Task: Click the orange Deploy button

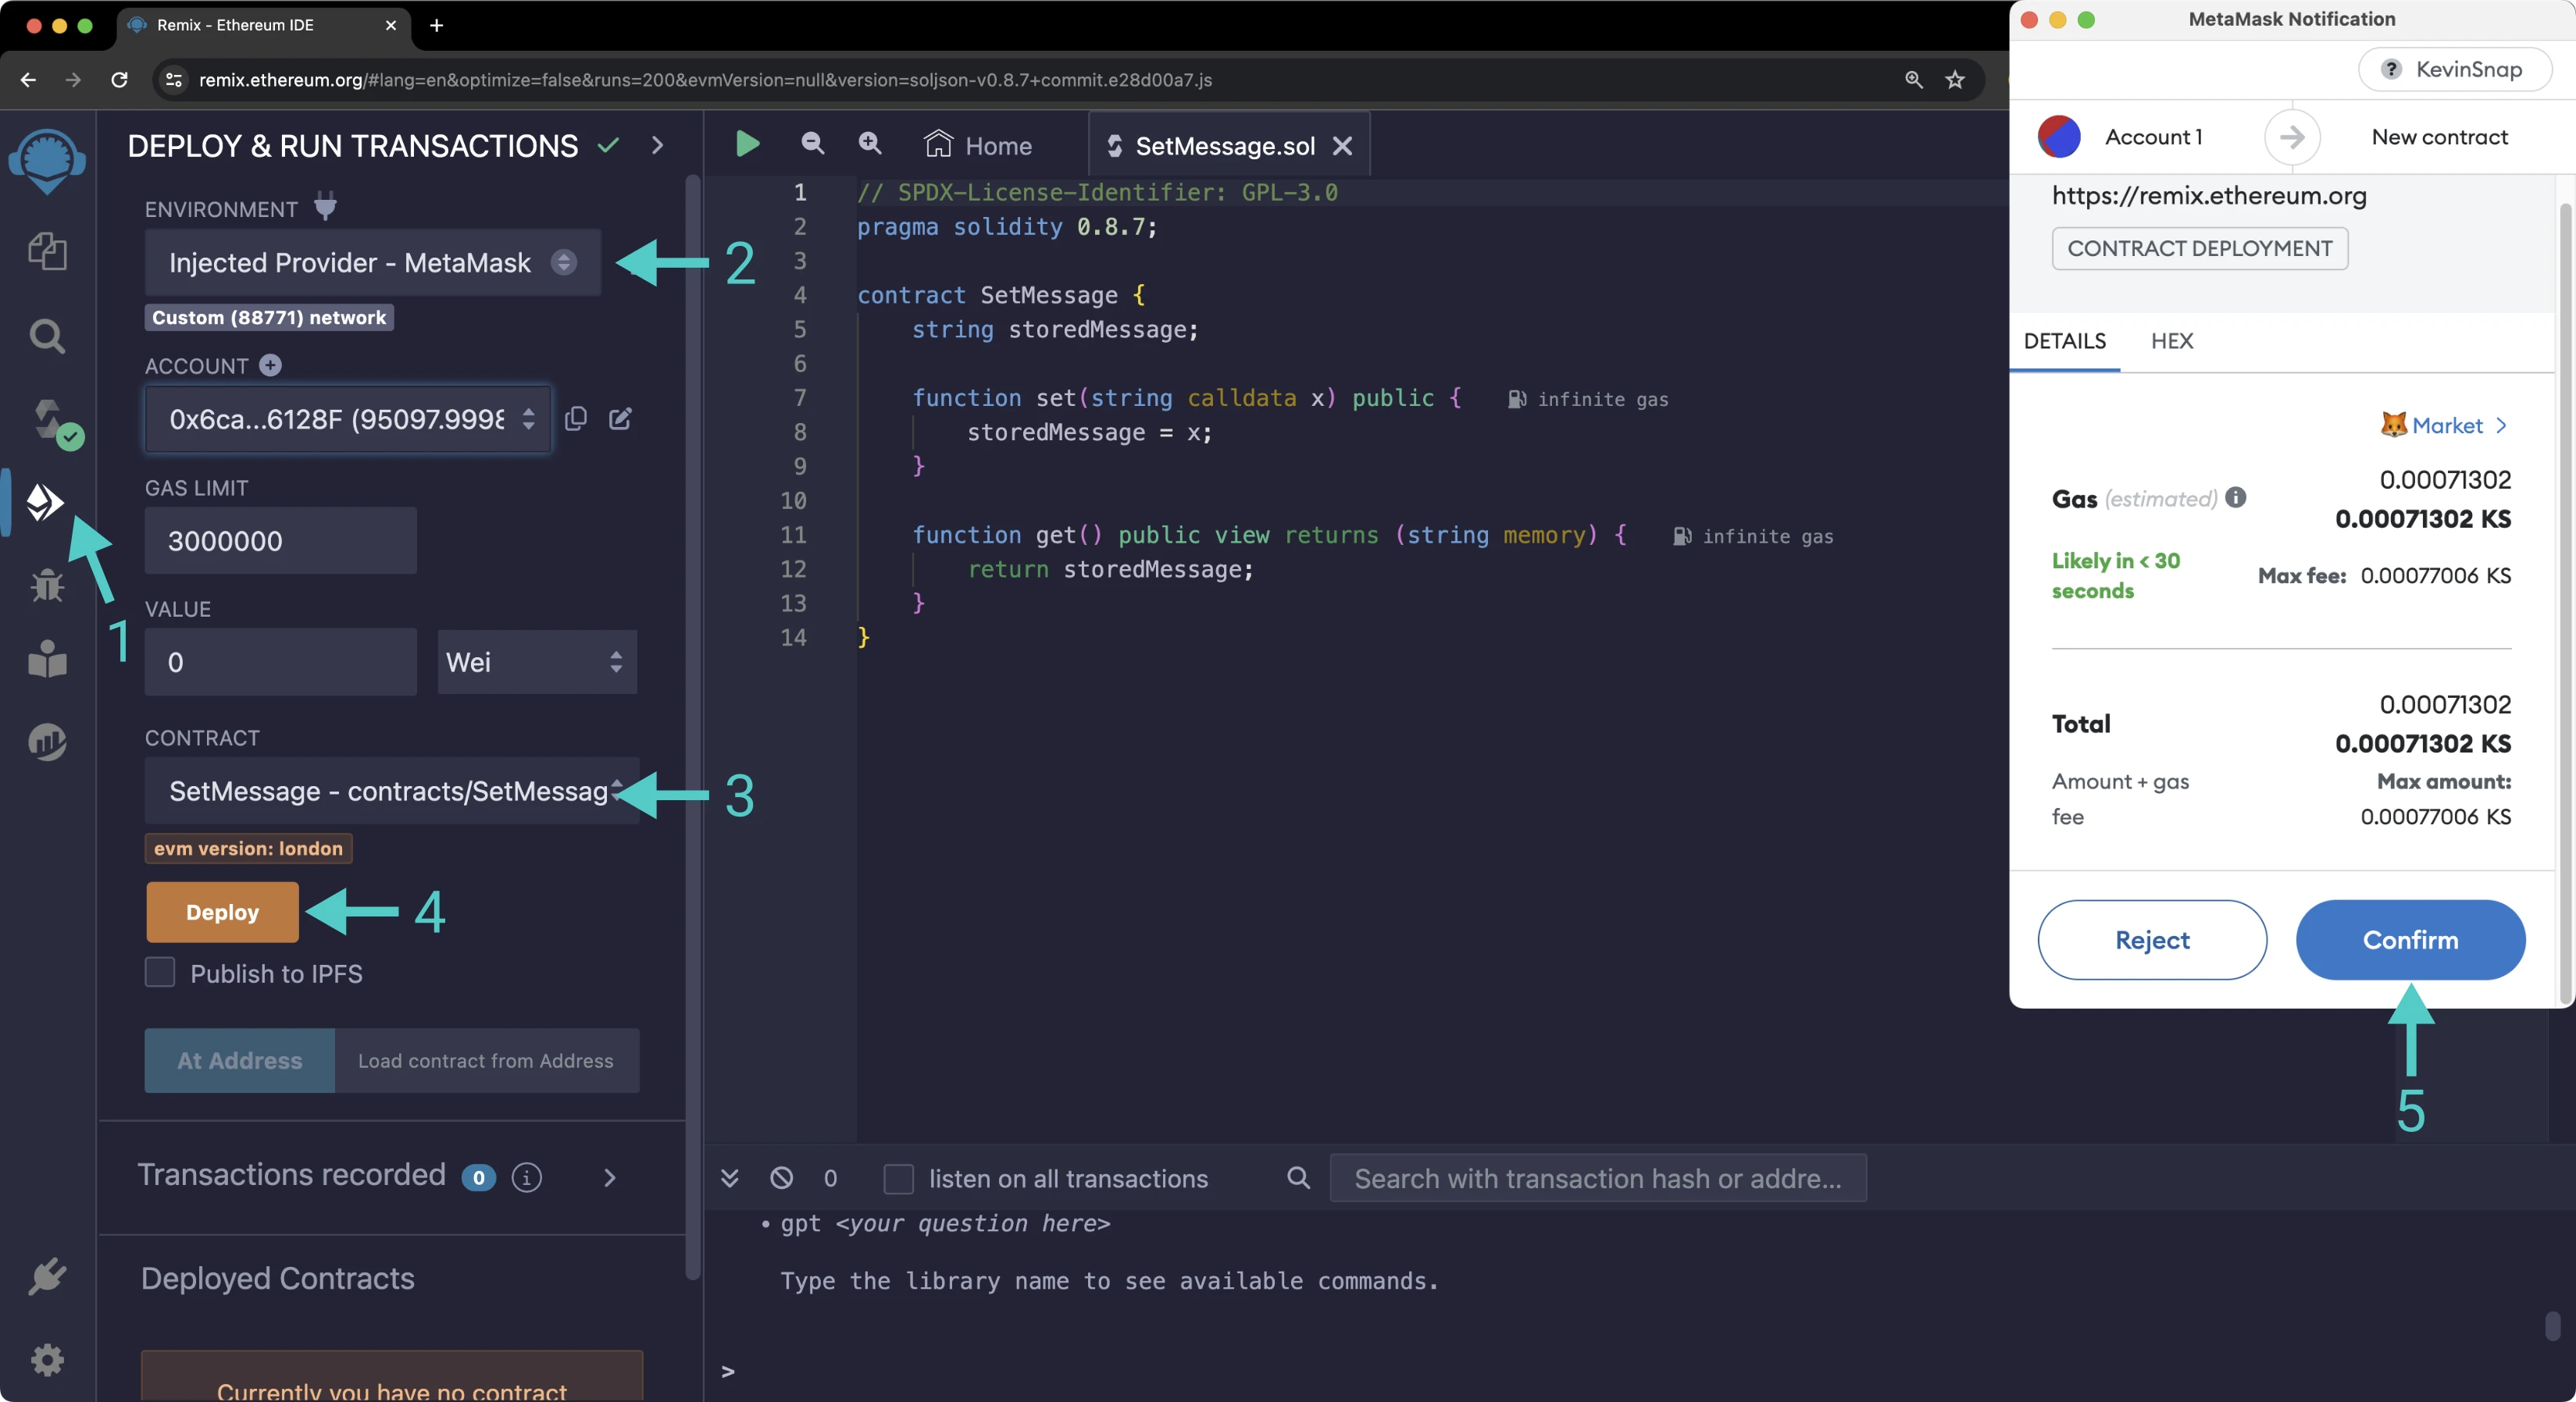Action: (x=221, y=910)
